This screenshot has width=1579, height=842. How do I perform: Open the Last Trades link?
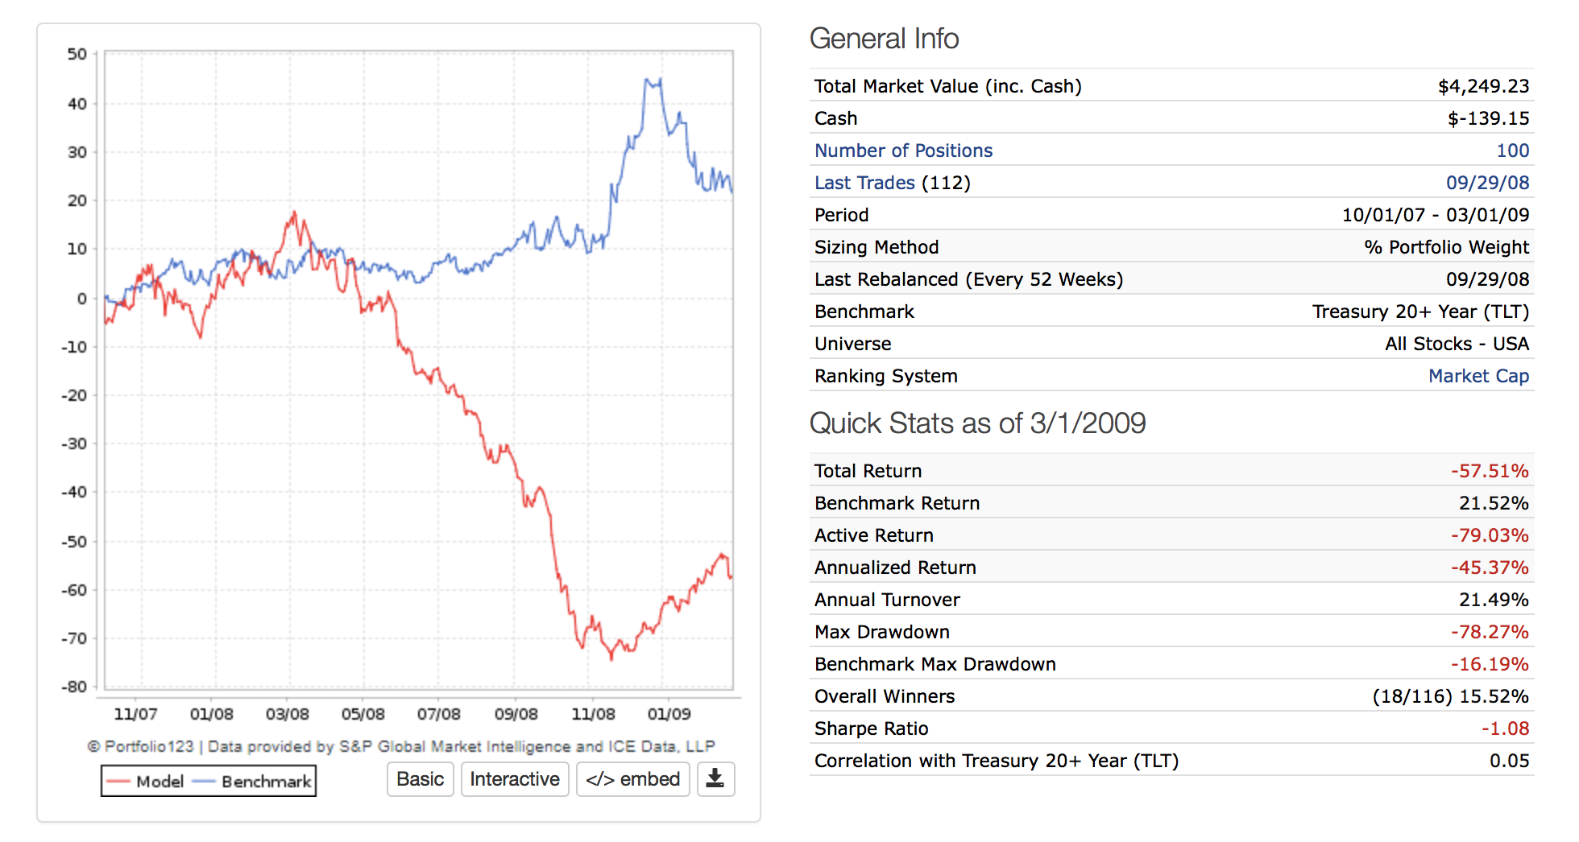[864, 183]
